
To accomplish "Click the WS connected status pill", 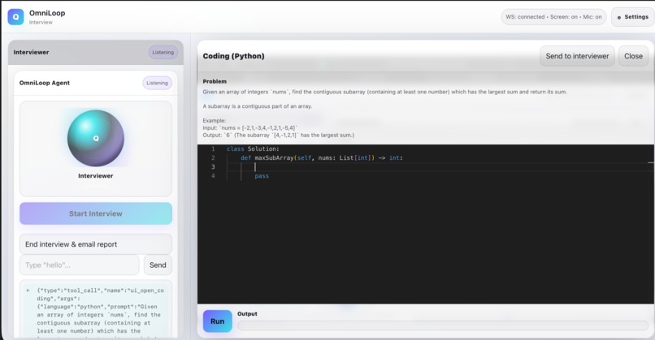I will pos(553,17).
